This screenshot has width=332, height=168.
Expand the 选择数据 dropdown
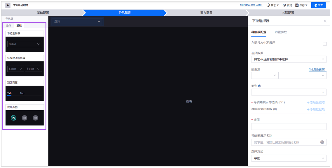(x=289, y=59)
